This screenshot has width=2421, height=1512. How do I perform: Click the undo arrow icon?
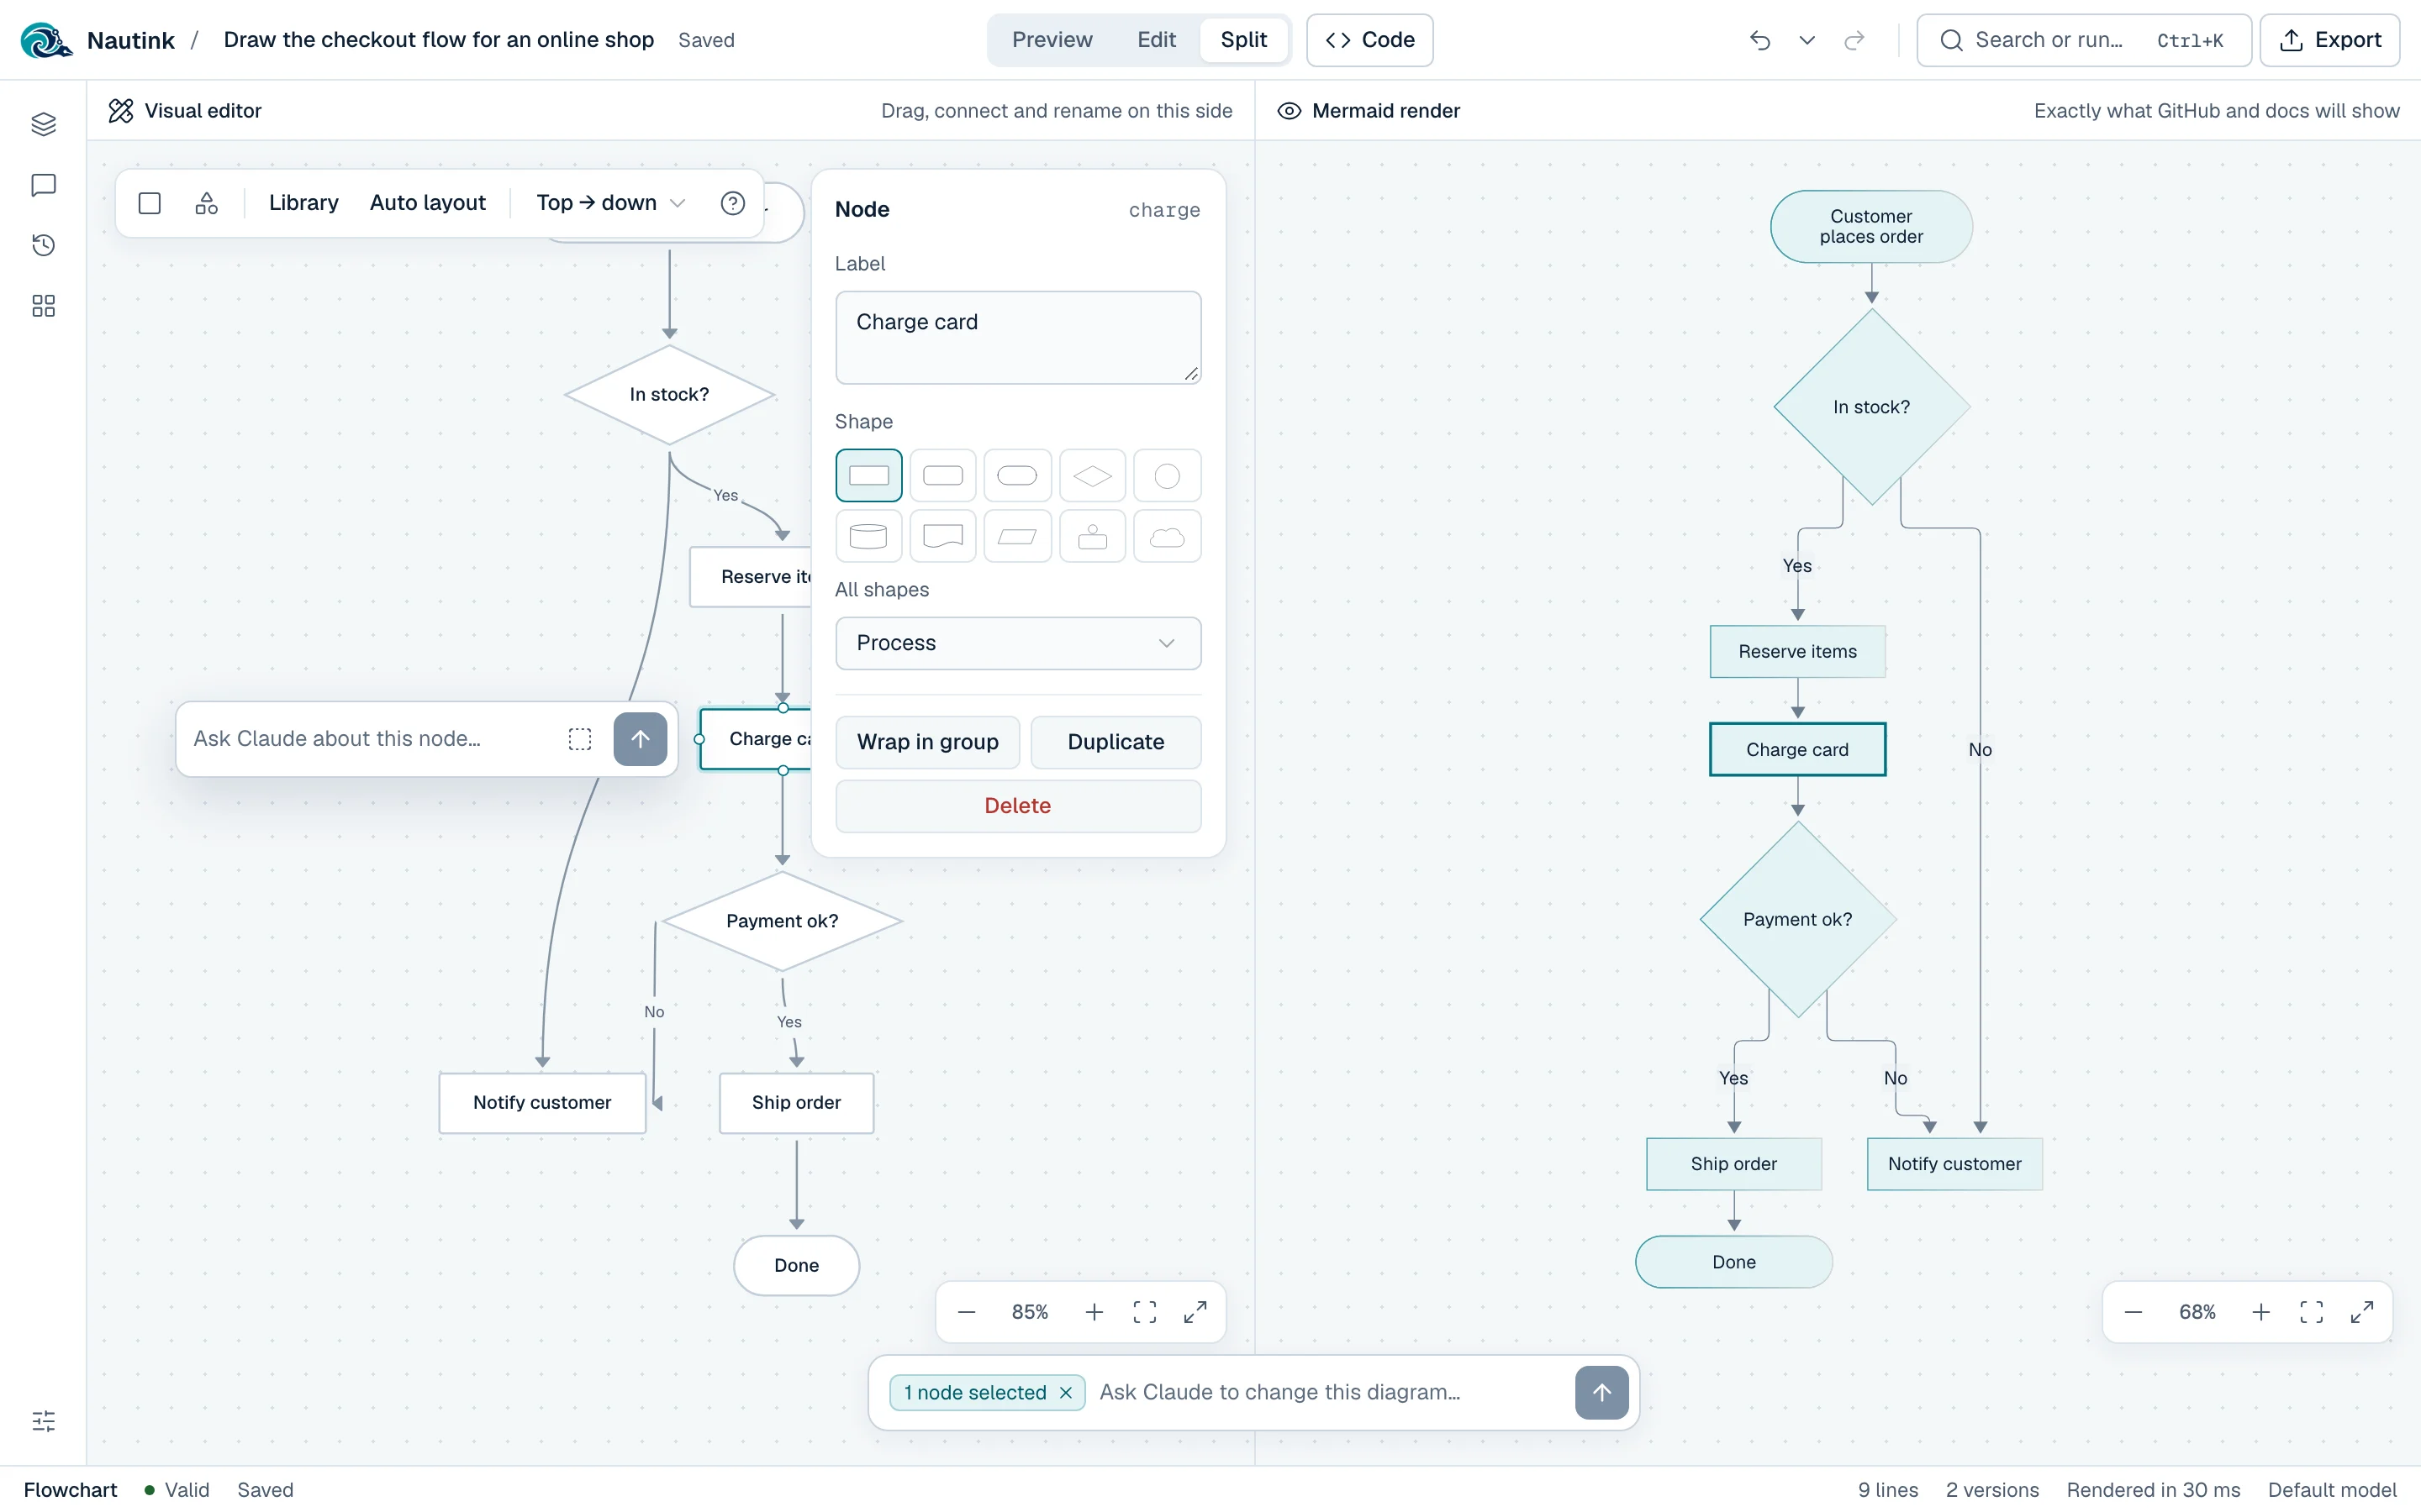[x=1759, y=40]
